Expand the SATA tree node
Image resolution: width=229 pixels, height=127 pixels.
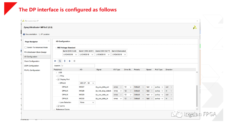click(x=56, y=106)
